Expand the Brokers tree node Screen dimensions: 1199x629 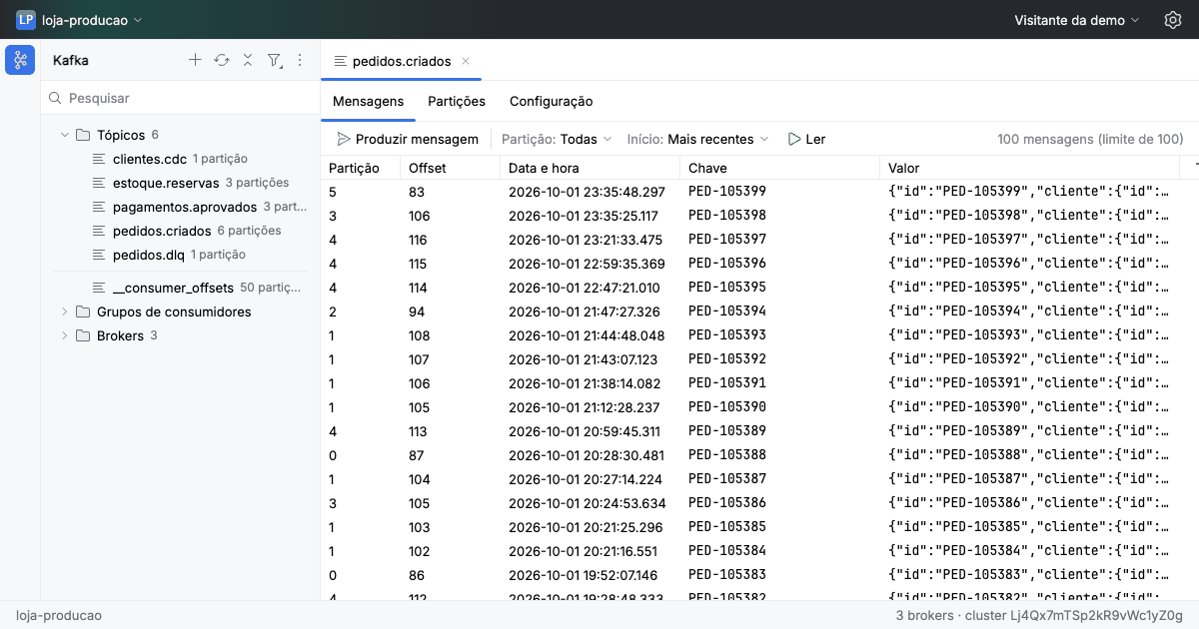(x=65, y=335)
